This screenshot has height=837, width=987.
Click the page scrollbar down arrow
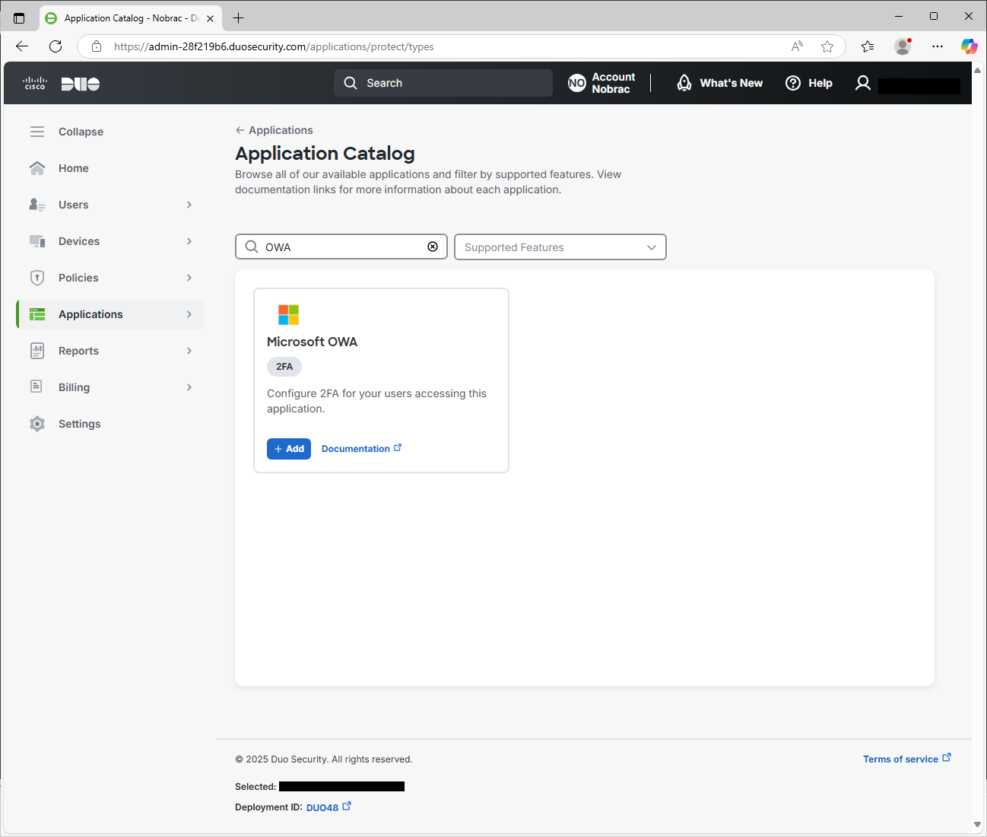click(x=978, y=824)
